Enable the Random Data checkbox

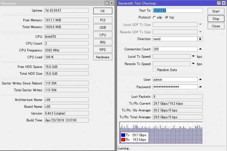[x=154, y=70]
